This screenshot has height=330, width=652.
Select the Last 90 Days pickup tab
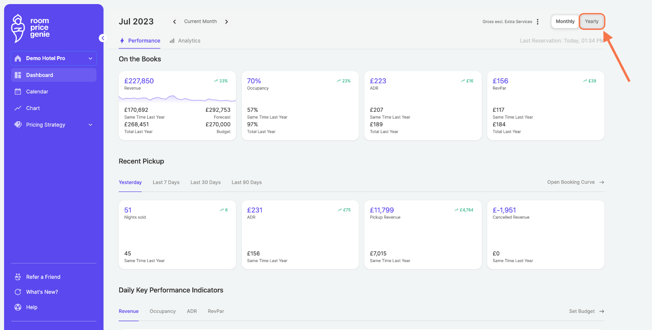pos(247,182)
